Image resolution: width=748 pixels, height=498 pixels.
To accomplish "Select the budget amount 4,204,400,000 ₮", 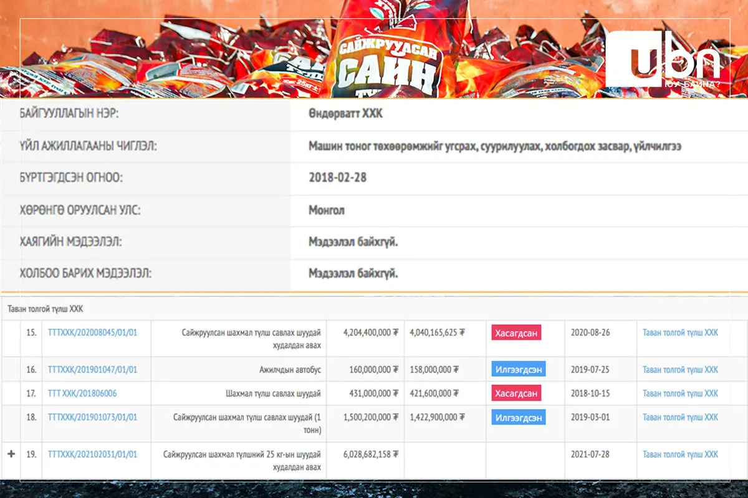I will [371, 332].
